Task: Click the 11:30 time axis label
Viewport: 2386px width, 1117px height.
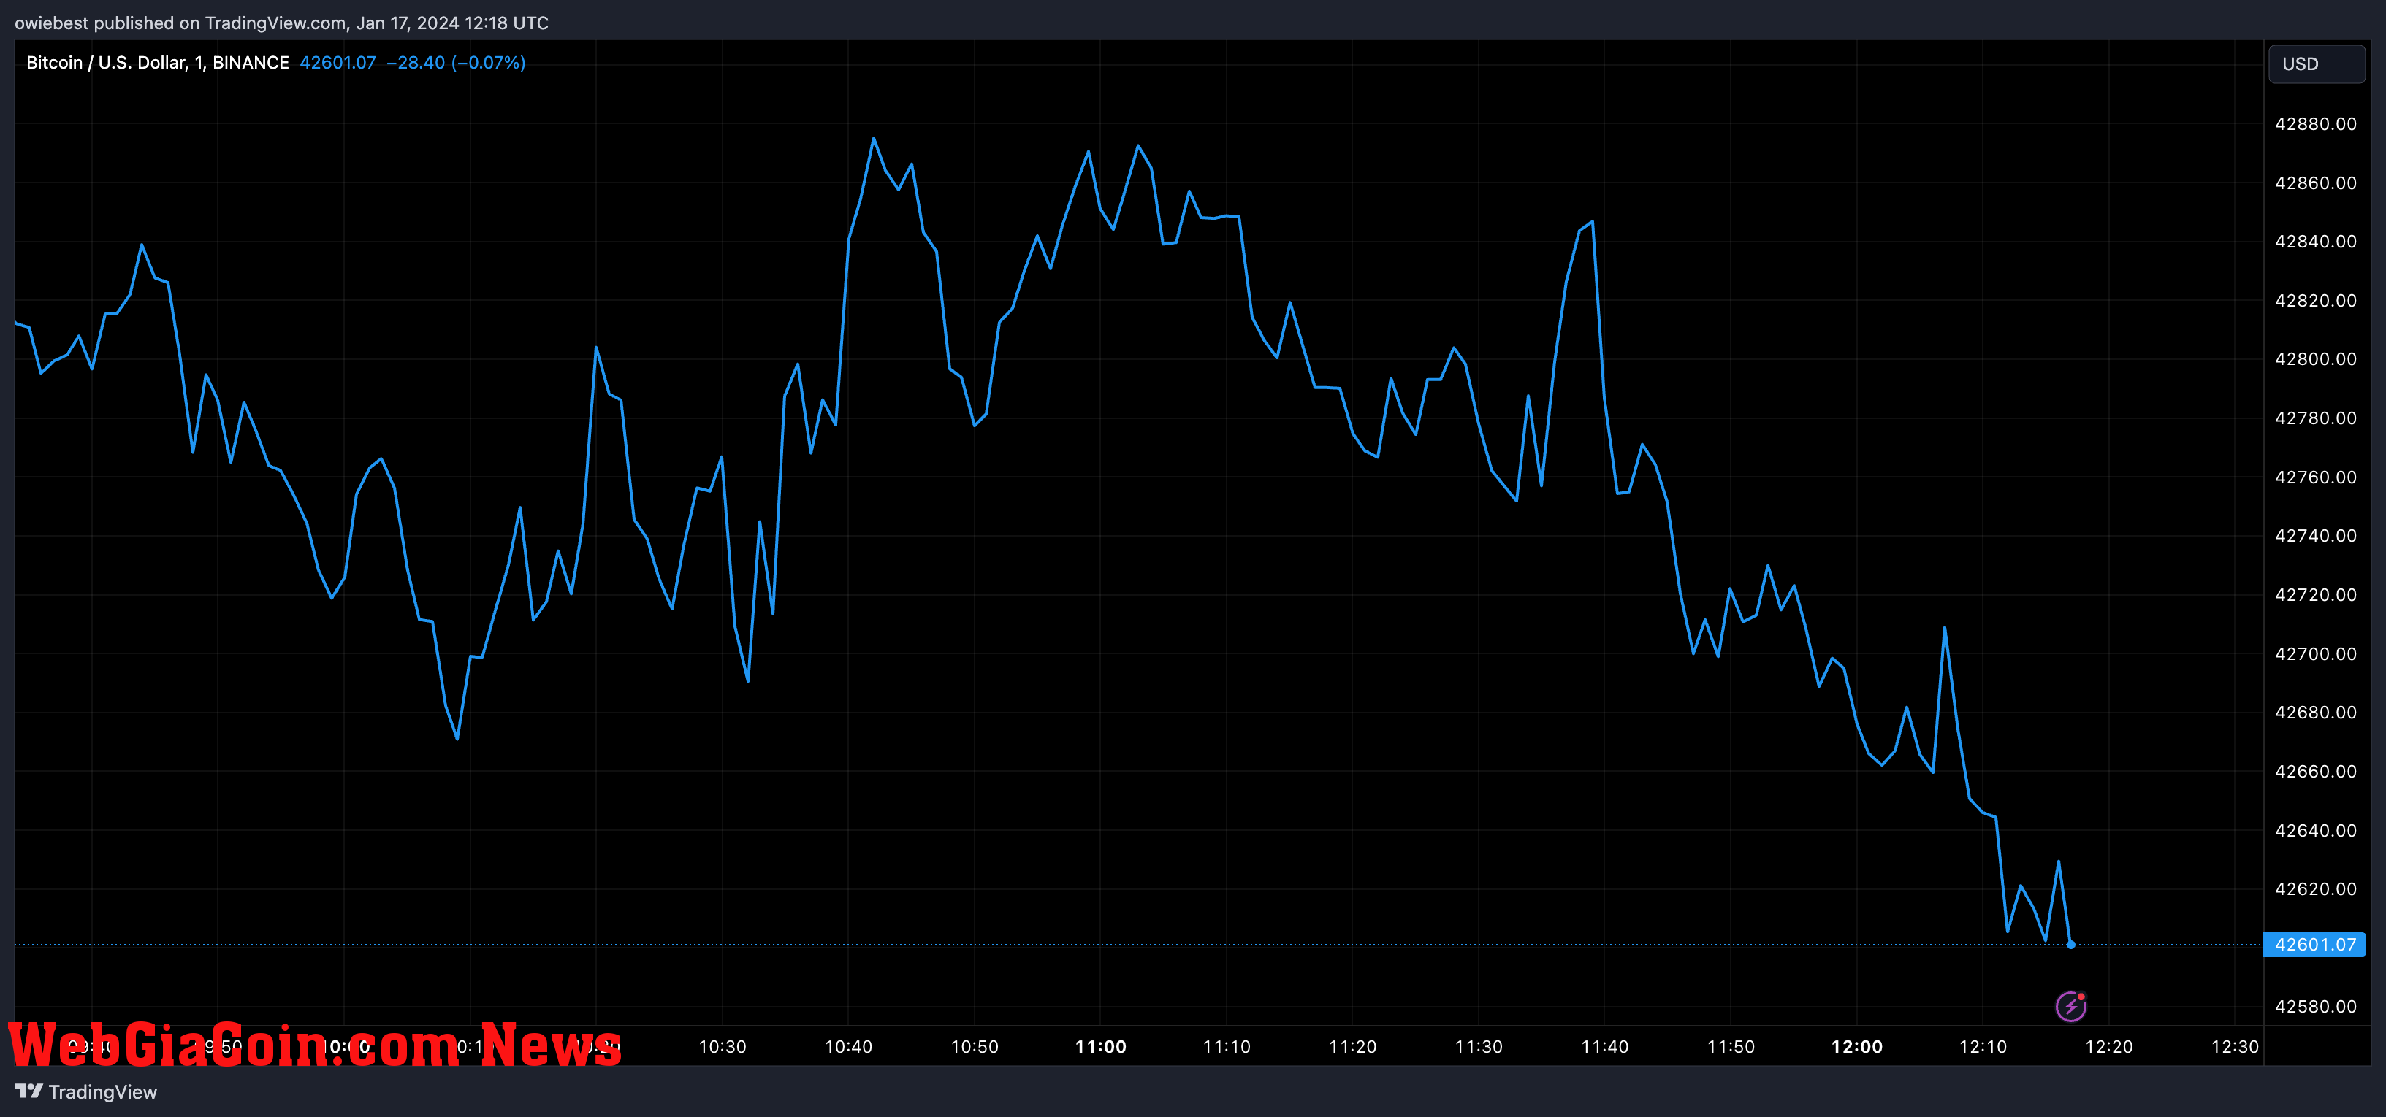Action: (1479, 1047)
